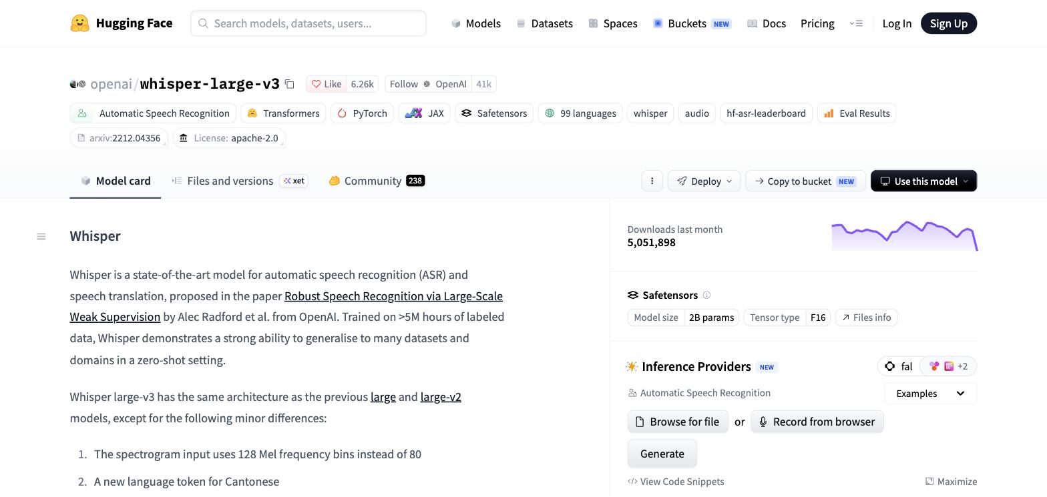Click the Automatic Speech Recognition tag

[x=153, y=113]
